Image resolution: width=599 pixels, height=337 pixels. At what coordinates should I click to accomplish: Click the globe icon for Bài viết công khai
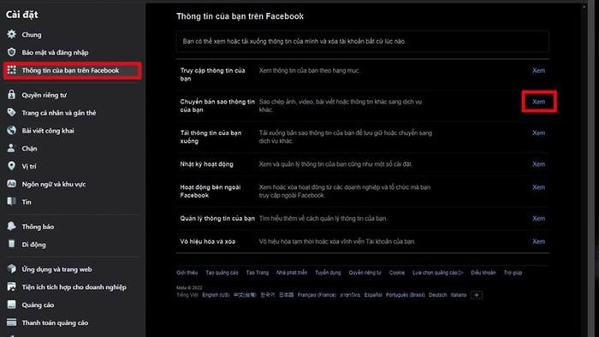(x=11, y=131)
